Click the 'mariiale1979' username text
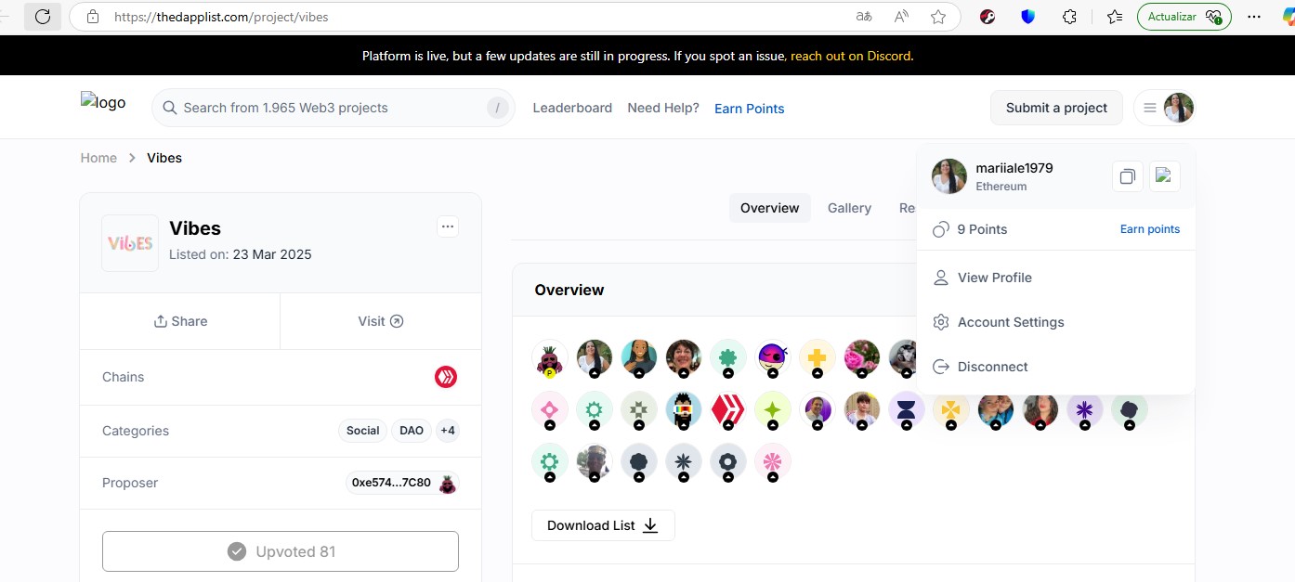The height and width of the screenshot is (582, 1295). (1014, 168)
